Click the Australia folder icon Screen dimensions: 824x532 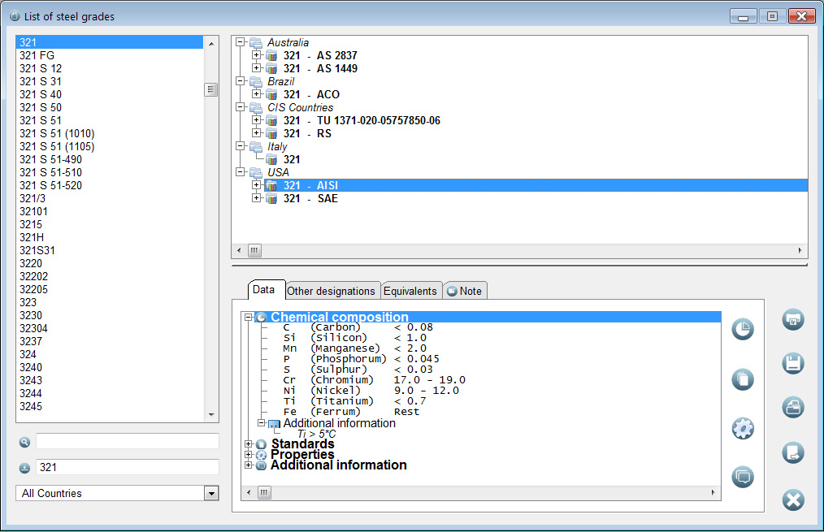[256, 42]
